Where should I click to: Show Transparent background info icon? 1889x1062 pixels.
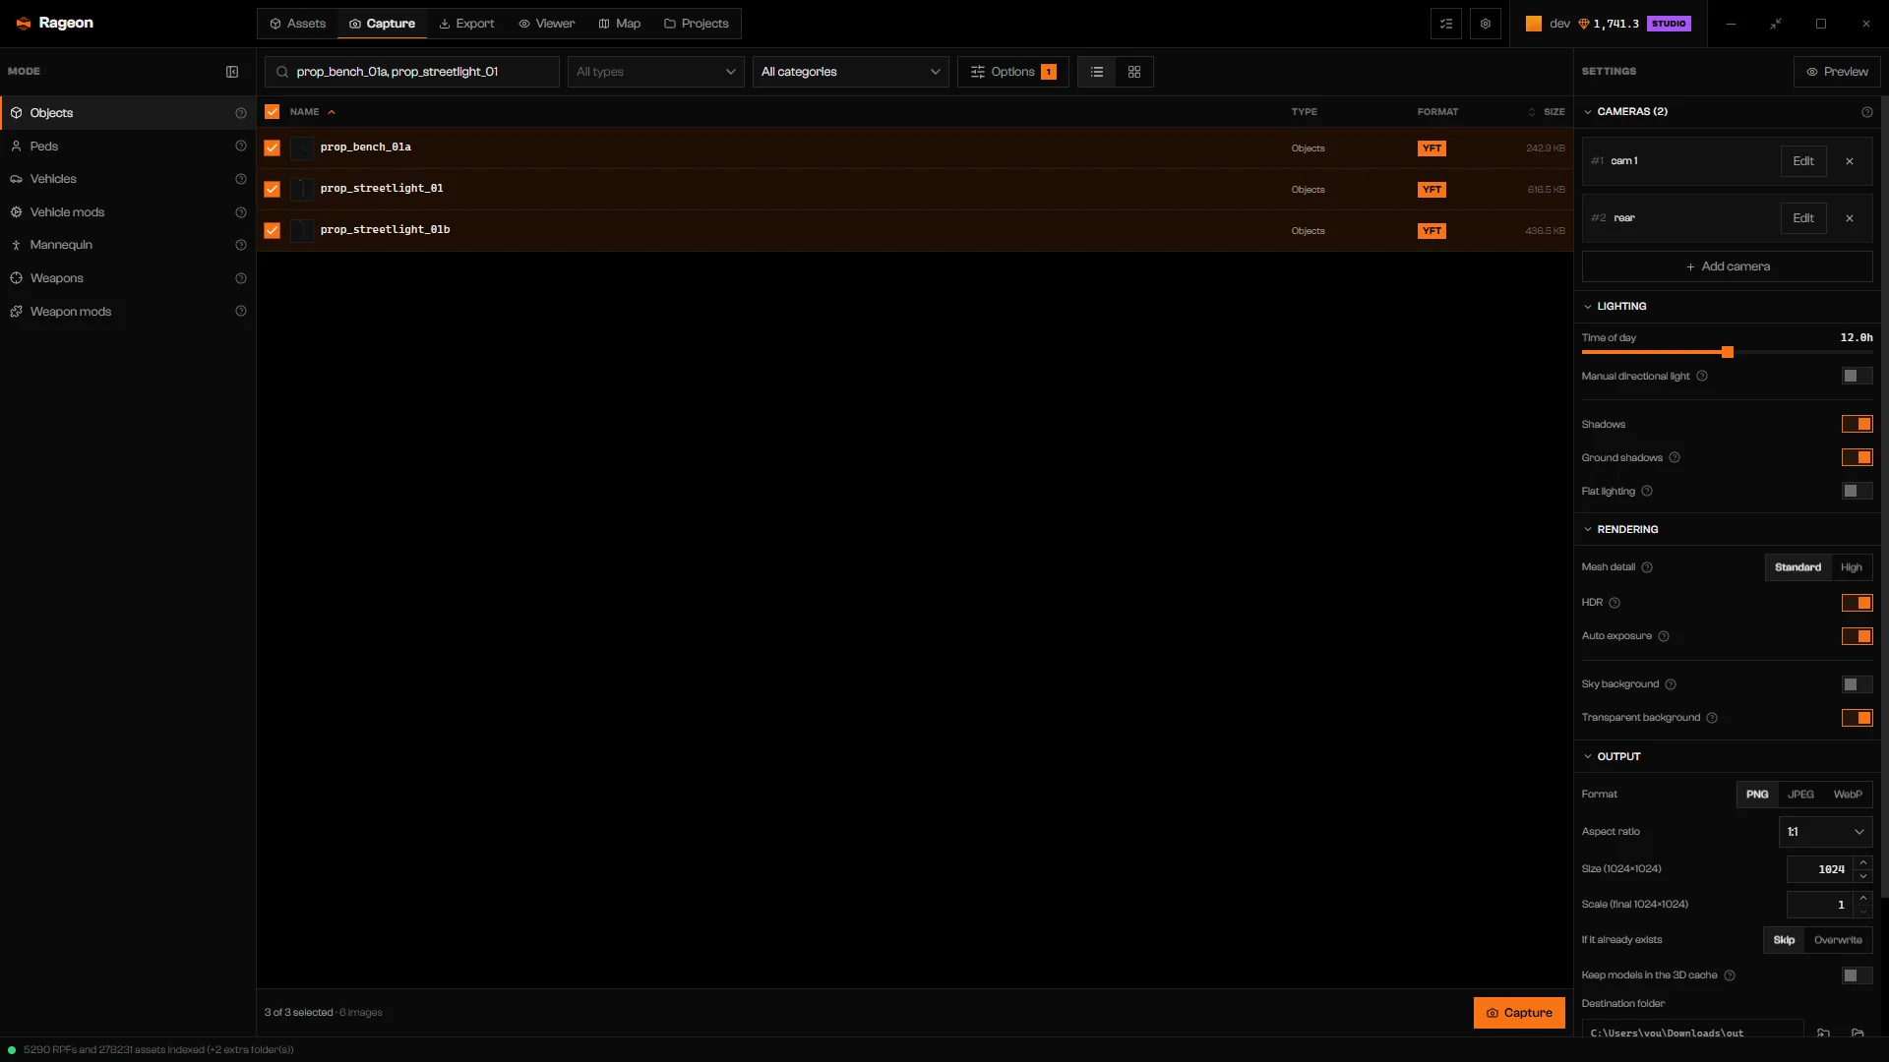click(1712, 718)
